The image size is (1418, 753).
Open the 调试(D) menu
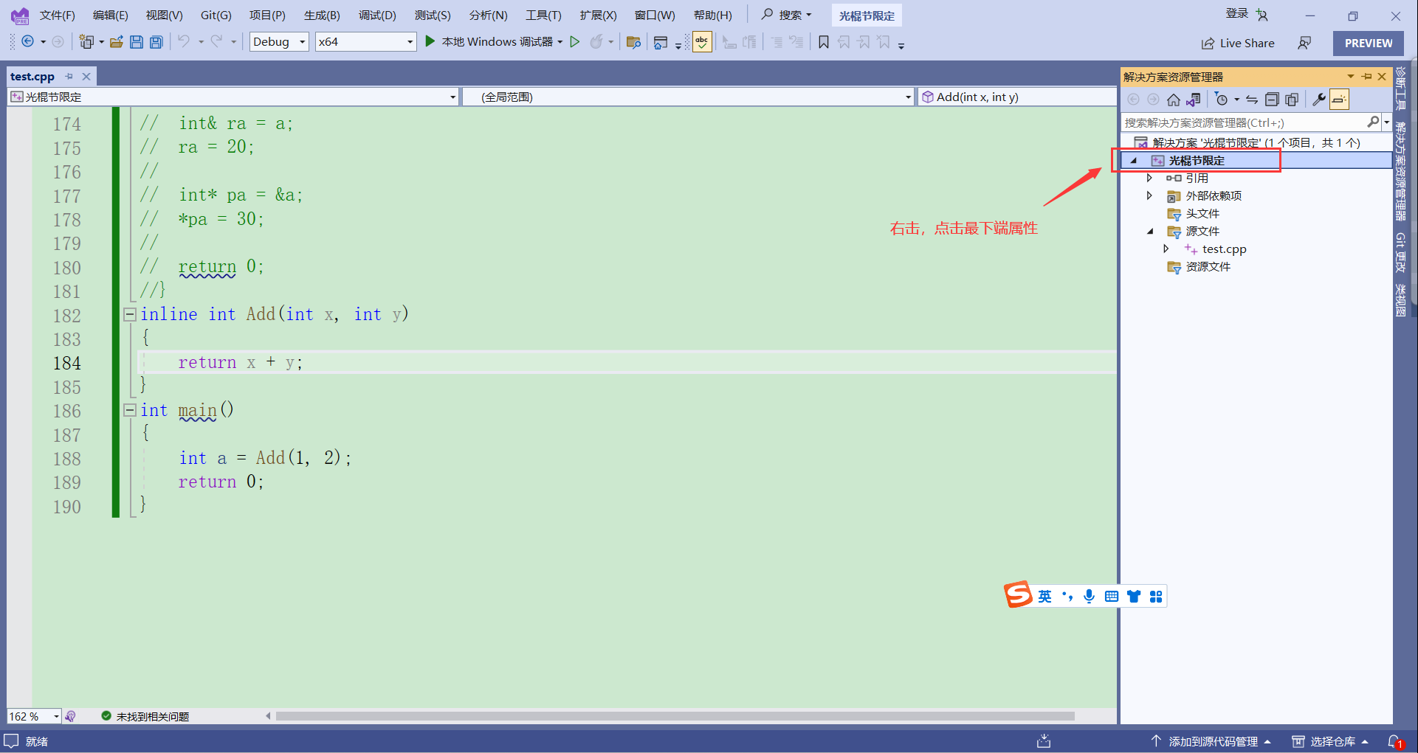click(377, 15)
